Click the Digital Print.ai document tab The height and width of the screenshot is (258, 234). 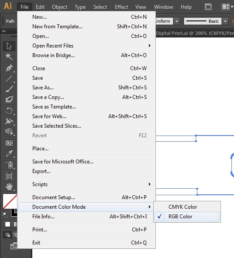pos(195,33)
